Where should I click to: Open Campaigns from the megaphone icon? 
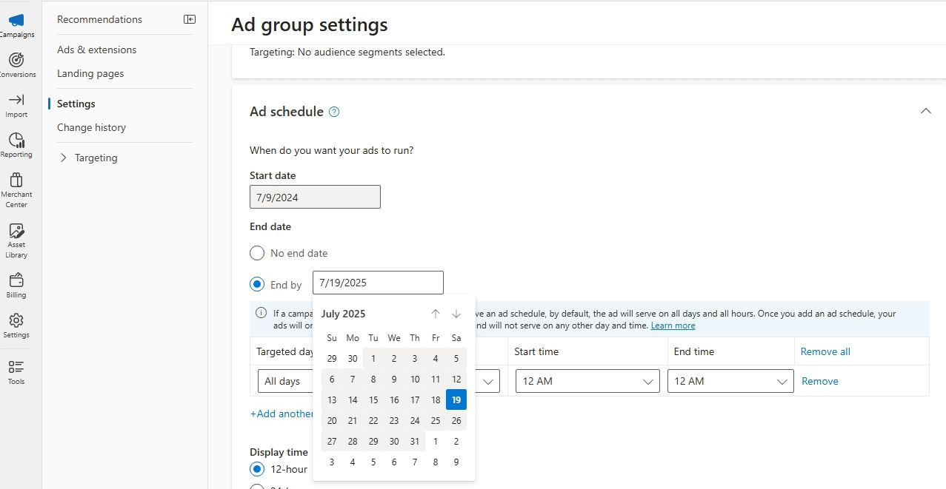pos(16,21)
